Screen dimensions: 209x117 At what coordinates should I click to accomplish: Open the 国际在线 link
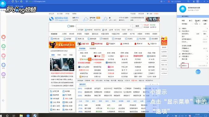tap(95, 34)
